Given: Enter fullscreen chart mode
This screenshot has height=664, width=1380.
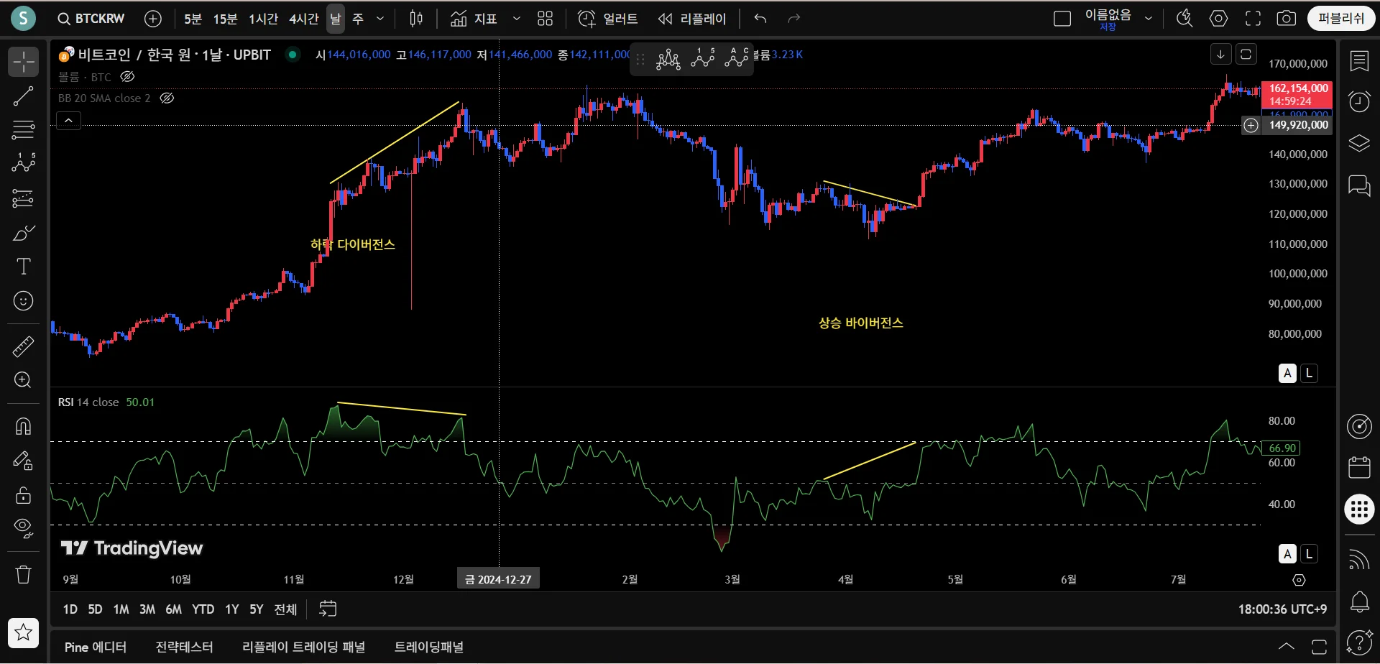Looking at the screenshot, I should pos(1253,19).
